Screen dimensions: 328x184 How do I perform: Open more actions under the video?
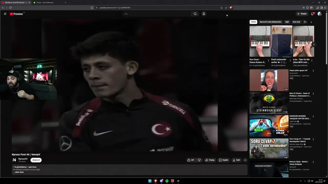point(245,160)
